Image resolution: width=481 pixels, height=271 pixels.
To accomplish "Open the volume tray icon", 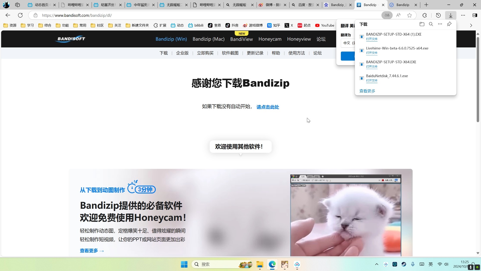I will (x=446, y=264).
